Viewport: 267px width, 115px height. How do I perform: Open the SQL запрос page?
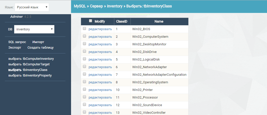point(17,42)
